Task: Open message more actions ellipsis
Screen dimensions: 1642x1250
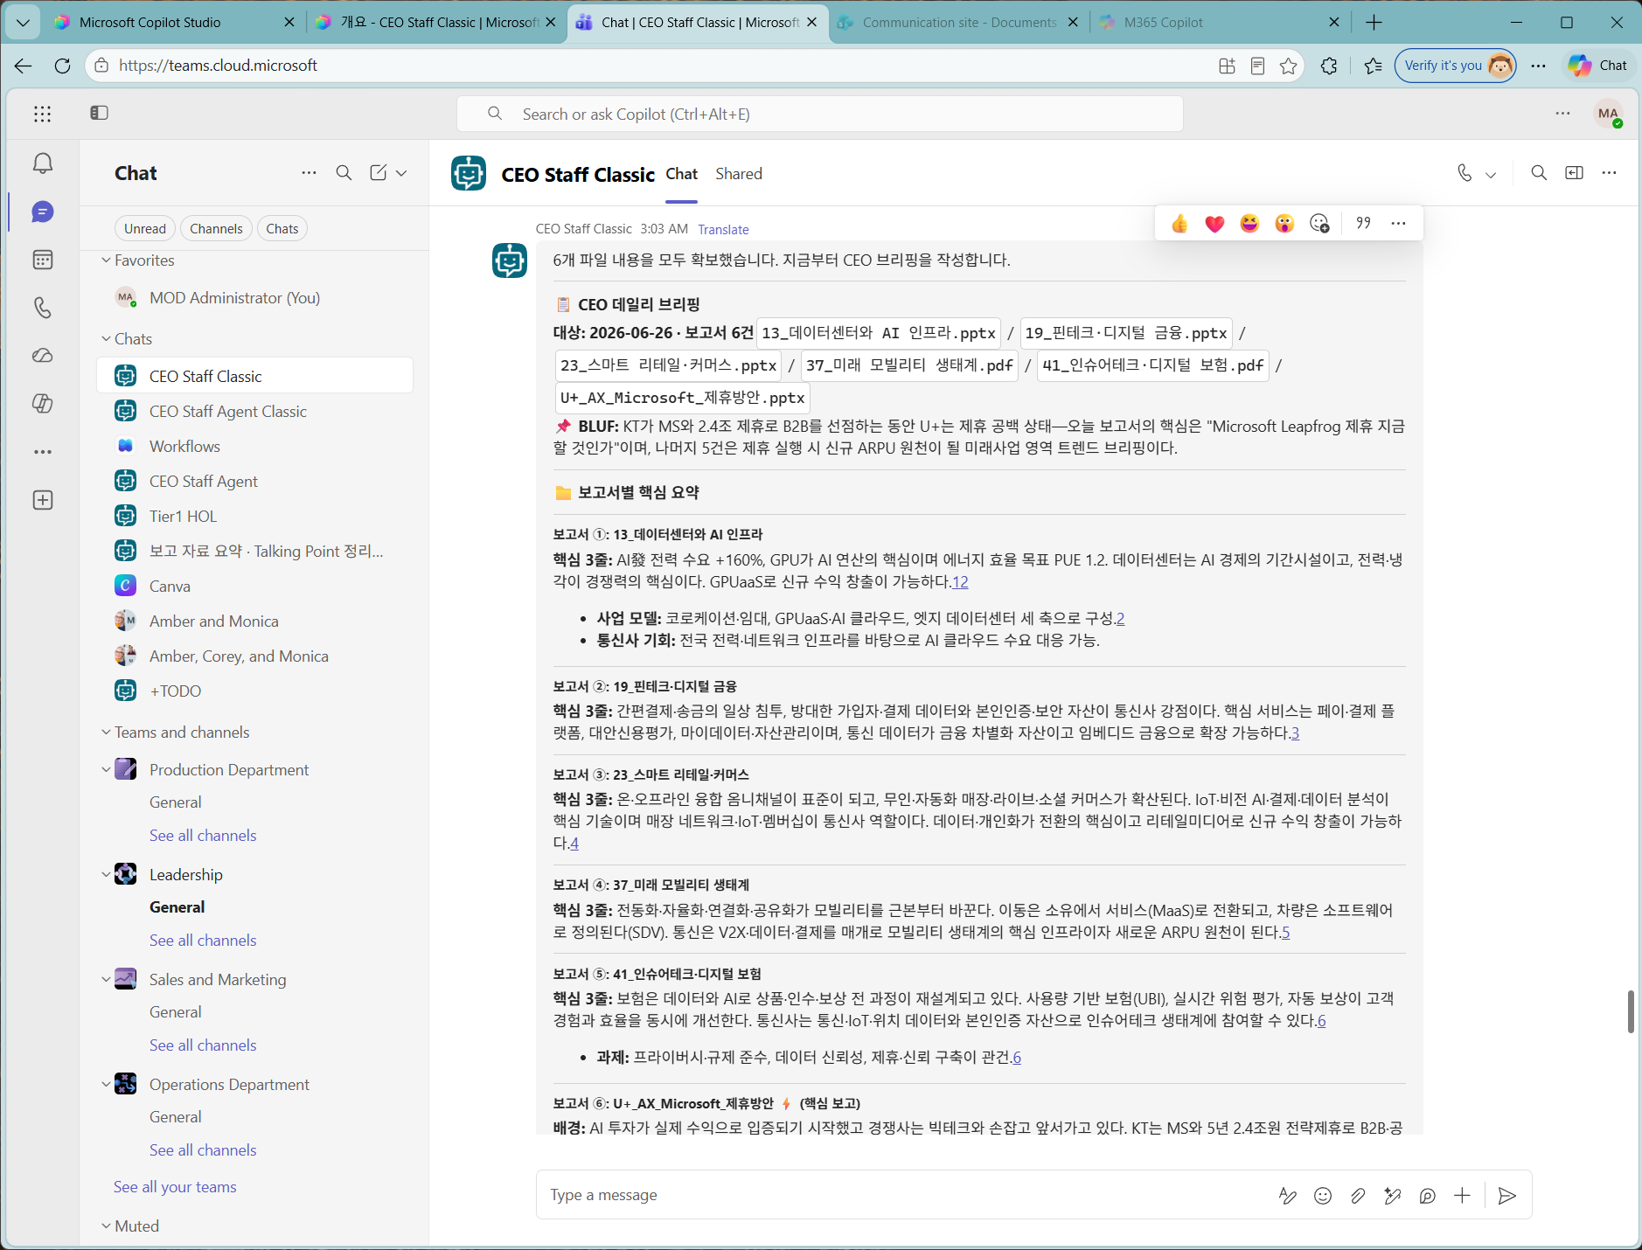Action: (x=1398, y=224)
